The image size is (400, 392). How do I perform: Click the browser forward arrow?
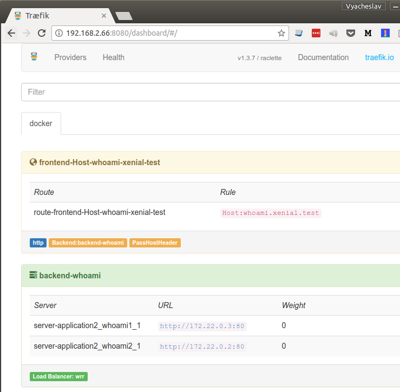click(27, 33)
